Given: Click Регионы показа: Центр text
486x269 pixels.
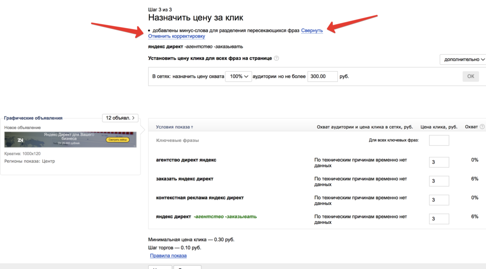Looking at the screenshot, I should [x=29, y=161].
